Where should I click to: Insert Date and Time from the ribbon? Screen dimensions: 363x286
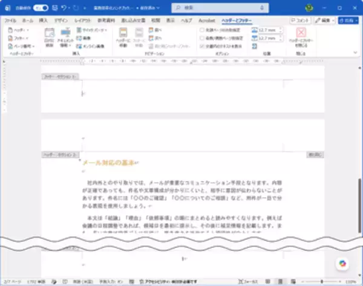(x=50, y=37)
